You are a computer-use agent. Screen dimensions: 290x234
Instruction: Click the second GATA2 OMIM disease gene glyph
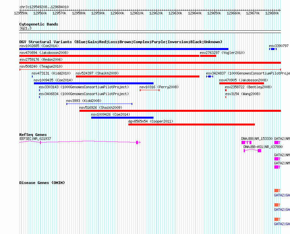coord(277,205)
